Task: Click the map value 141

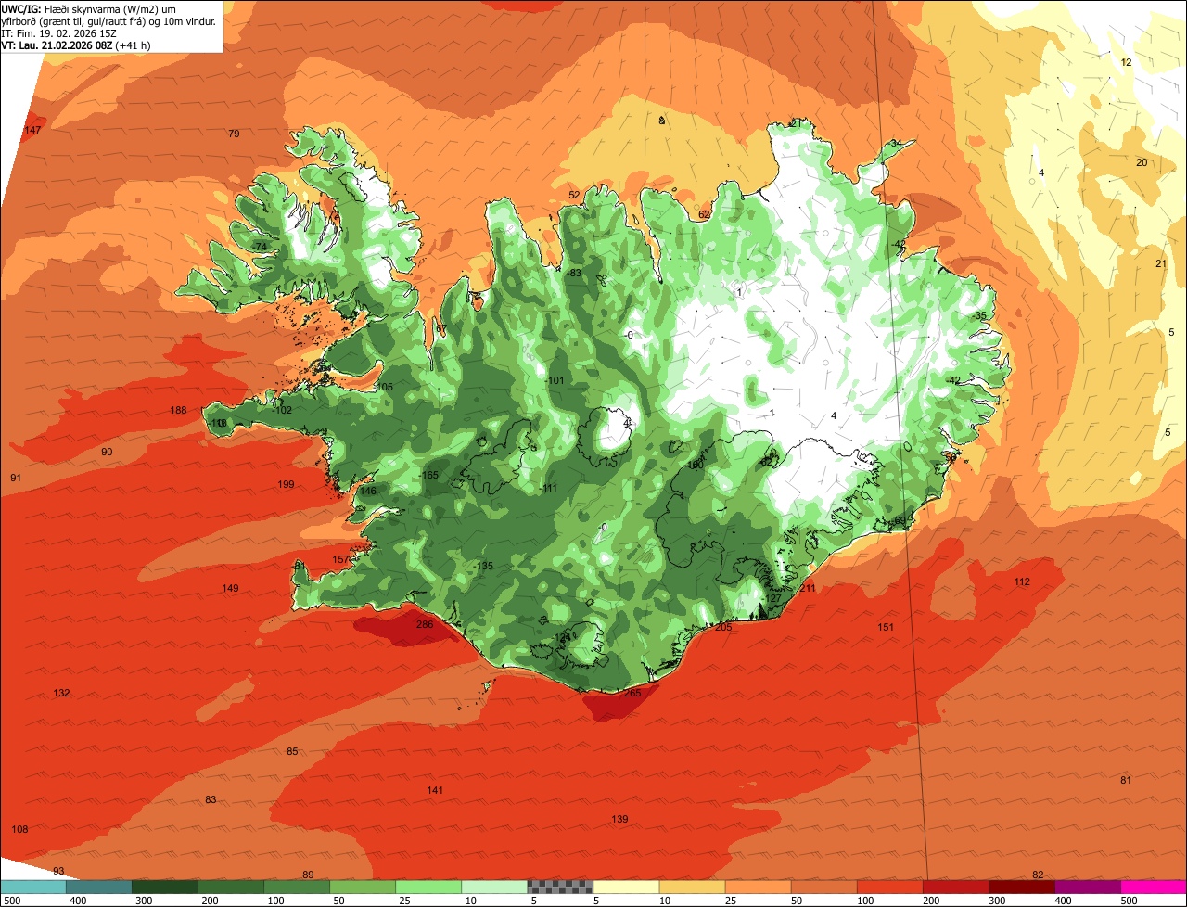Action: coord(435,790)
